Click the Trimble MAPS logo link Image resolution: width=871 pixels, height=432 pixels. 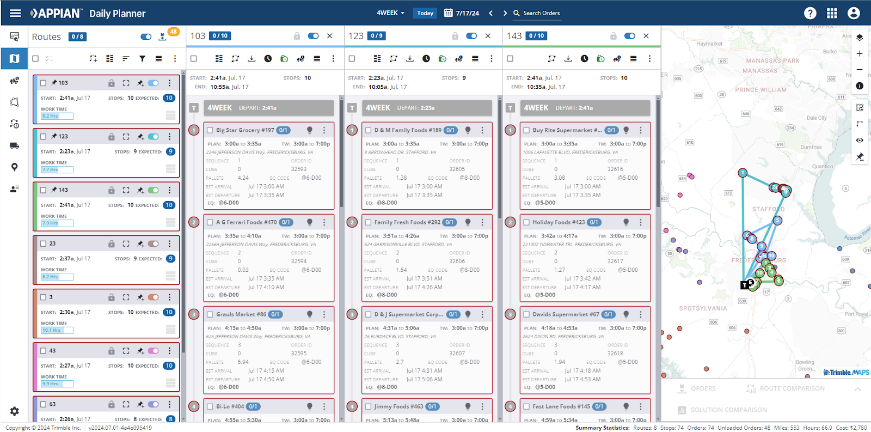(847, 372)
